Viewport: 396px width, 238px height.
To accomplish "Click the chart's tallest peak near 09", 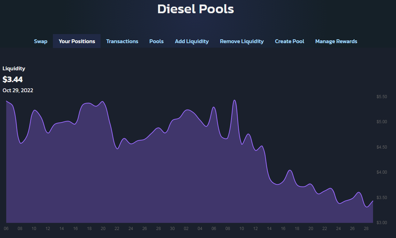I will (235, 100).
